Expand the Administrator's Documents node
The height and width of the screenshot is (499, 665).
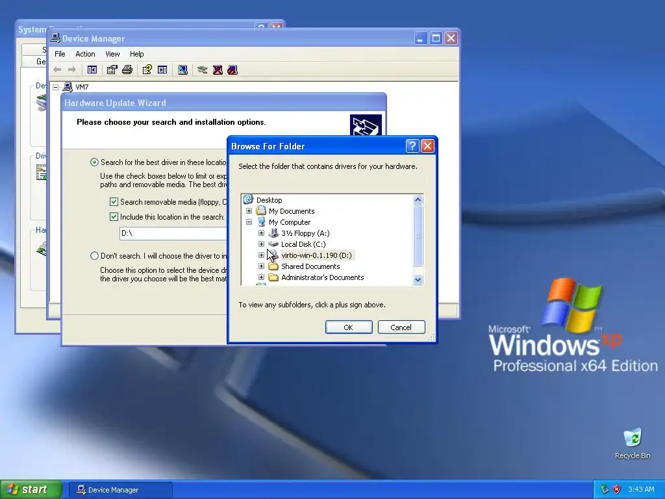pos(261,277)
